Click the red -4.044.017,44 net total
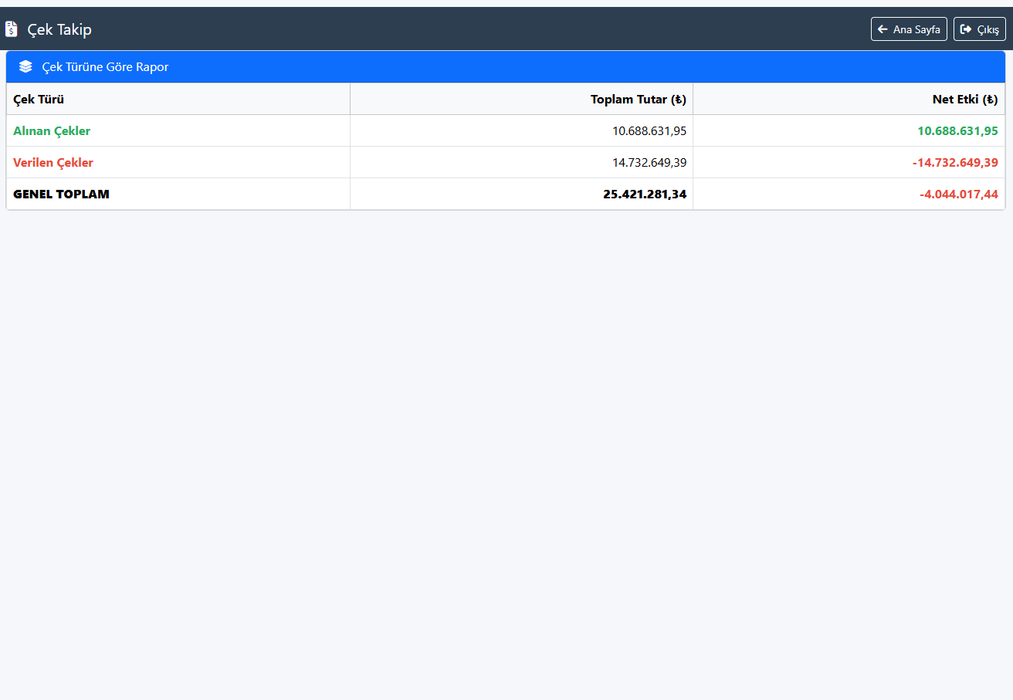The width and height of the screenshot is (1013, 700). click(958, 194)
